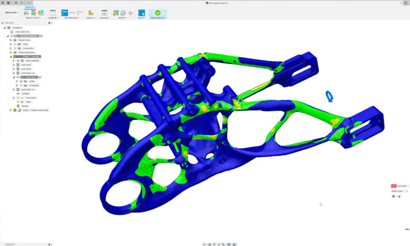Open the SIMULATION workspace switcher
This screenshot has height=246, width=410.
12,13
